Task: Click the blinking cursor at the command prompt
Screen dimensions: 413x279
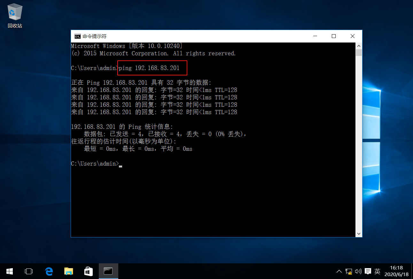Action: [x=121, y=164]
